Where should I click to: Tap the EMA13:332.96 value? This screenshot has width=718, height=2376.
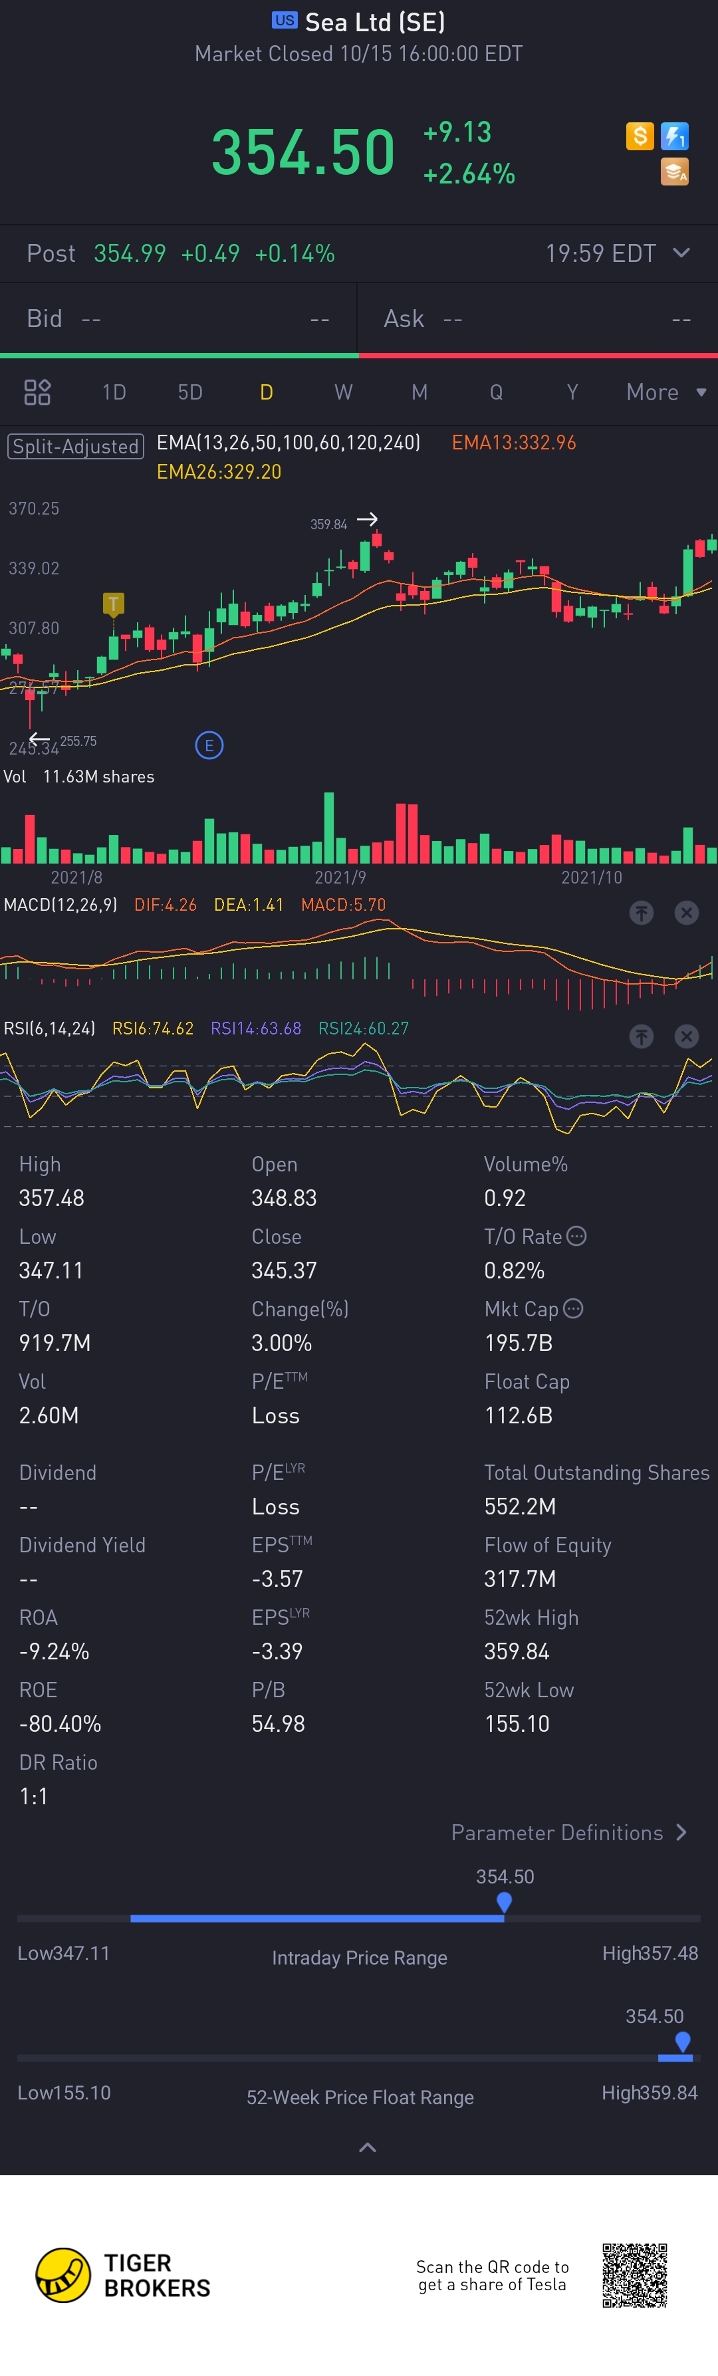click(514, 443)
